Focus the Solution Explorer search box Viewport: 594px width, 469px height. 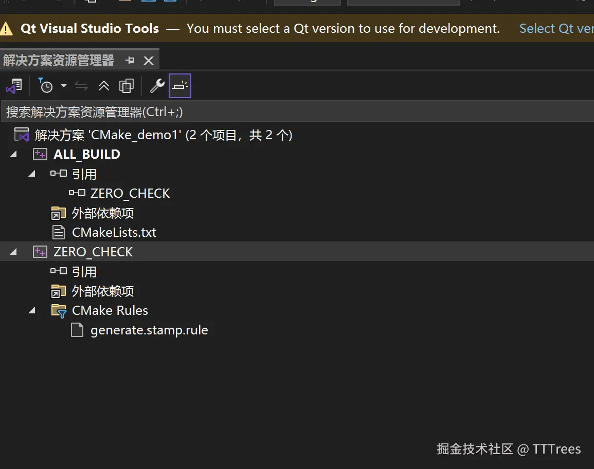pyautogui.click(x=297, y=111)
